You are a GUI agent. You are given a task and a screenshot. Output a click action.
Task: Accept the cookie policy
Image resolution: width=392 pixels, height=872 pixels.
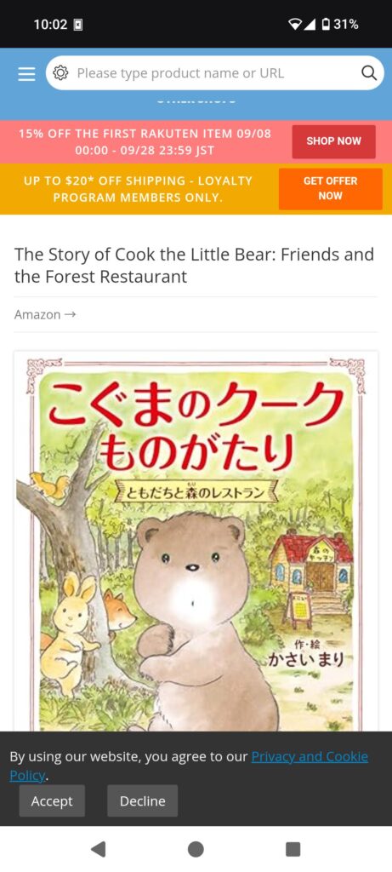click(52, 800)
